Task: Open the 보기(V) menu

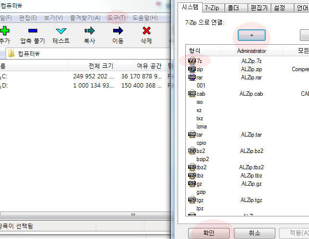Action: 53,18
